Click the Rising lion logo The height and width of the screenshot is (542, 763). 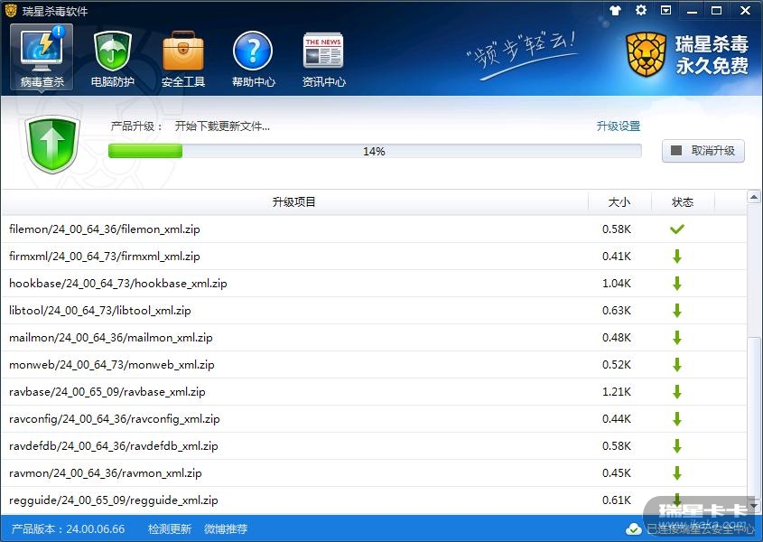point(646,54)
